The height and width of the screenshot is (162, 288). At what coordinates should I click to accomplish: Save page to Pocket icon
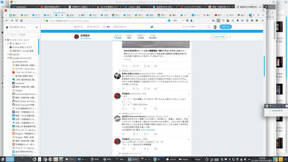(187, 21)
